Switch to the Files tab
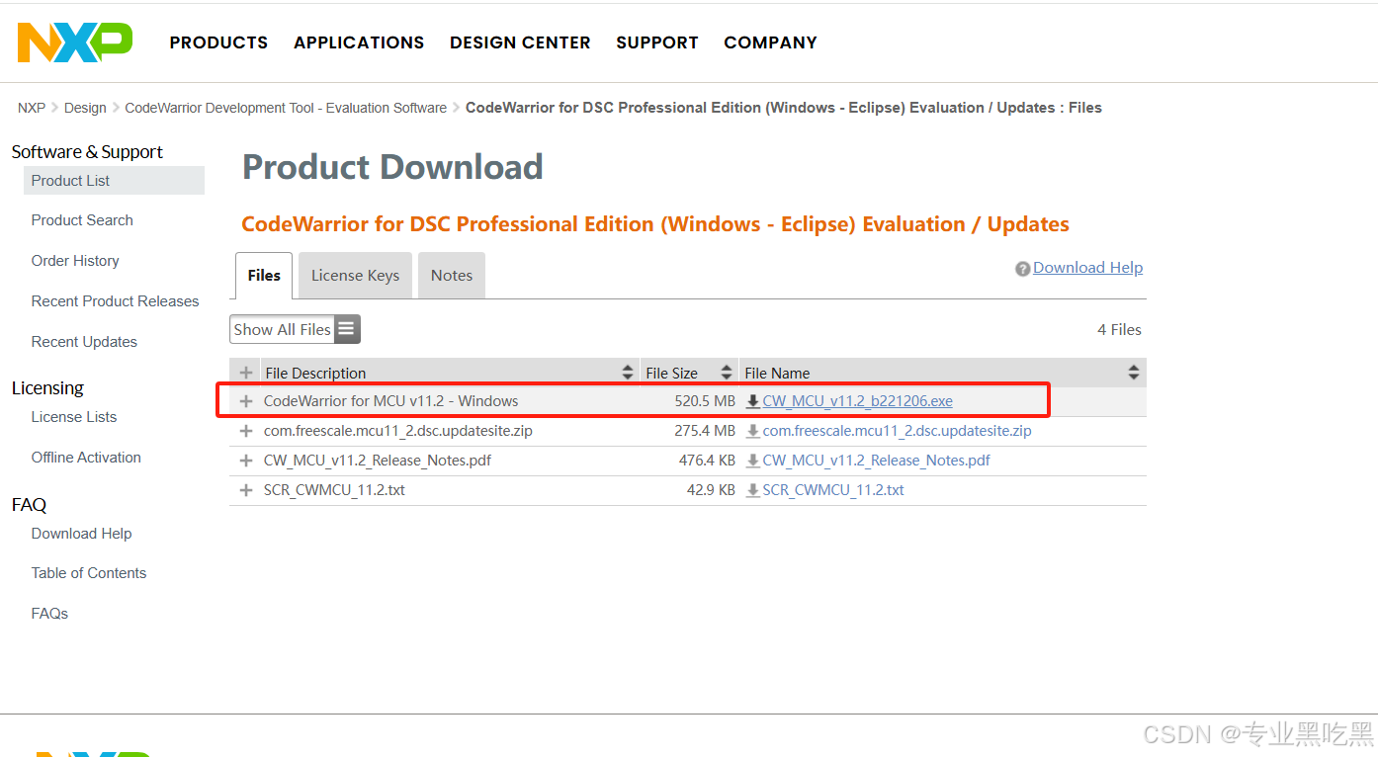Viewport: 1378px width, 757px height. click(264, 276)
